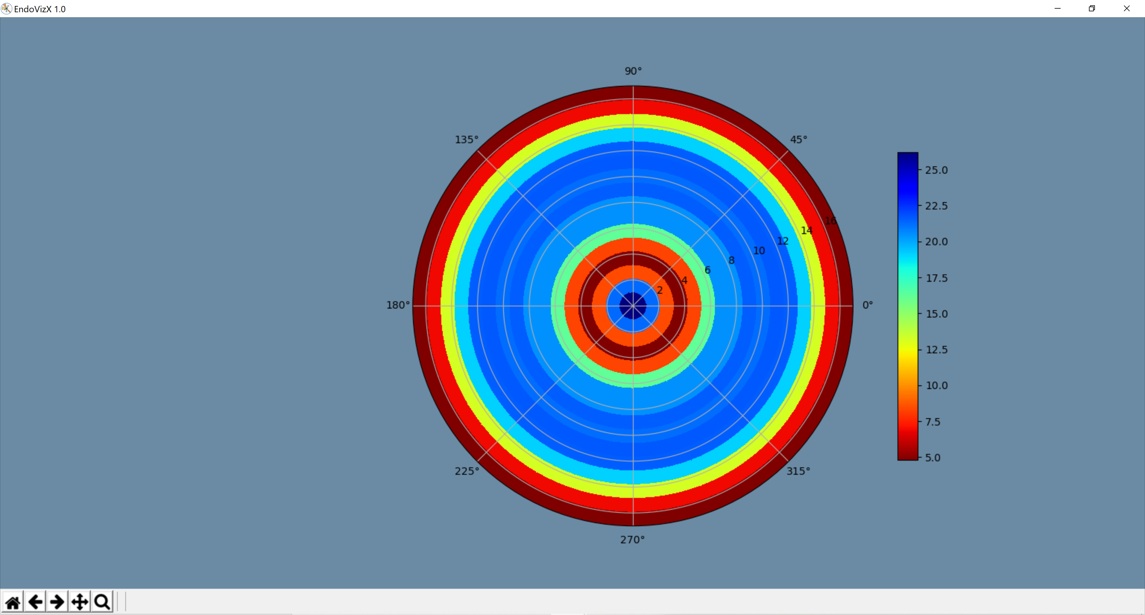
Task: Click the 180° angle label
Action: 398,305
